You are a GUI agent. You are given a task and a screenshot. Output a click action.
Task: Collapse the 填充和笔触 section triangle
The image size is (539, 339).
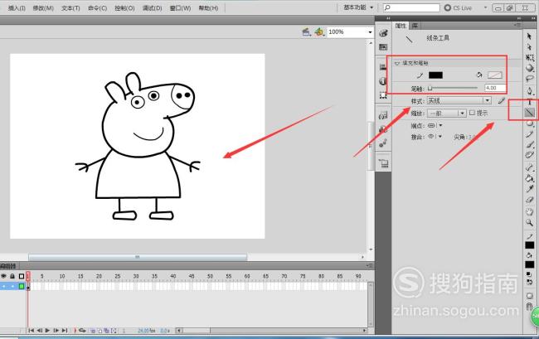coord(397,63)
